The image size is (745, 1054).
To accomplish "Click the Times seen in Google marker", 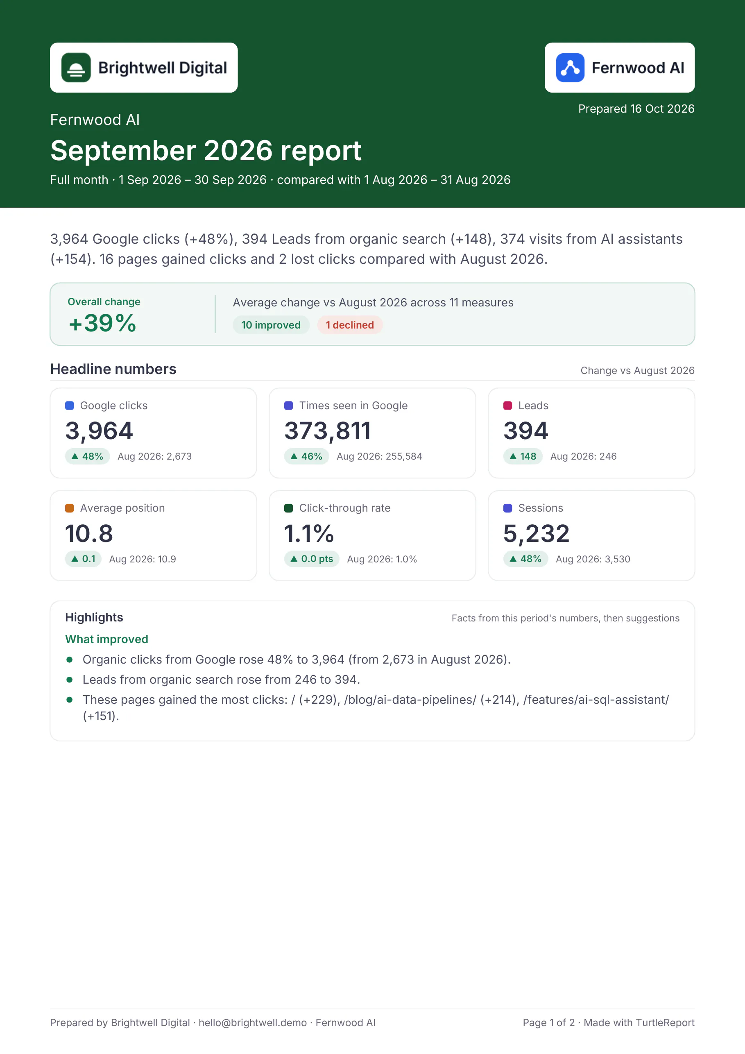I will tap(289, 406).
